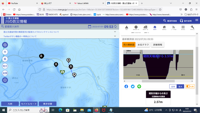The width and height of the screenshot is (200, 113).
Task: Share via the Facebook icon
Action: [126, 86]
